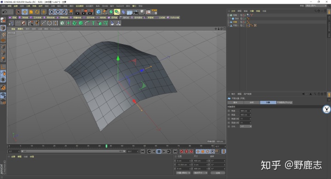Switch to the Phong tab

[285, 102]
